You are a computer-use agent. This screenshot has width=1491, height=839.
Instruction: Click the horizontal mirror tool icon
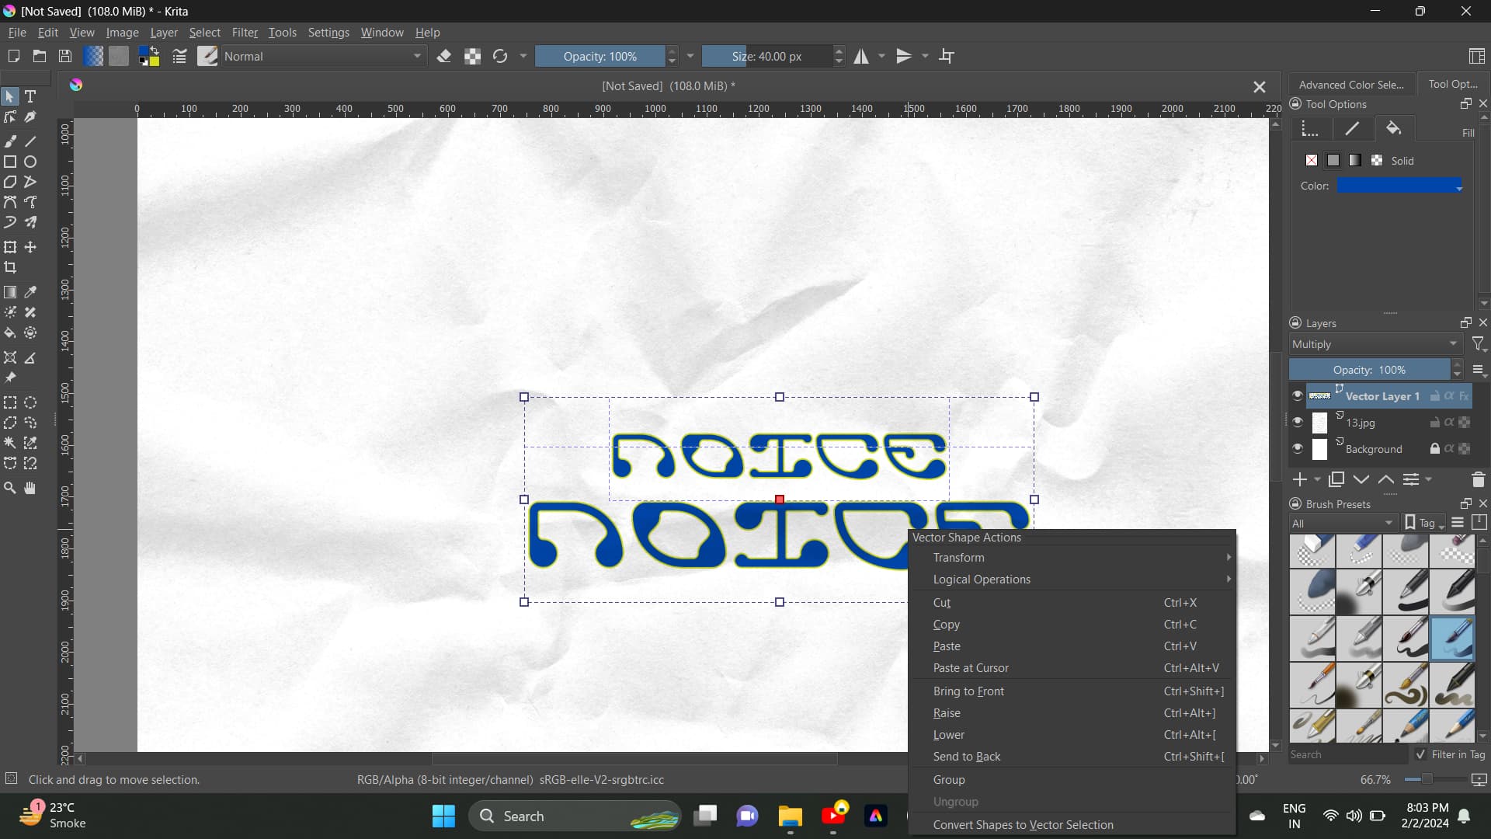[x=861, y=56]
